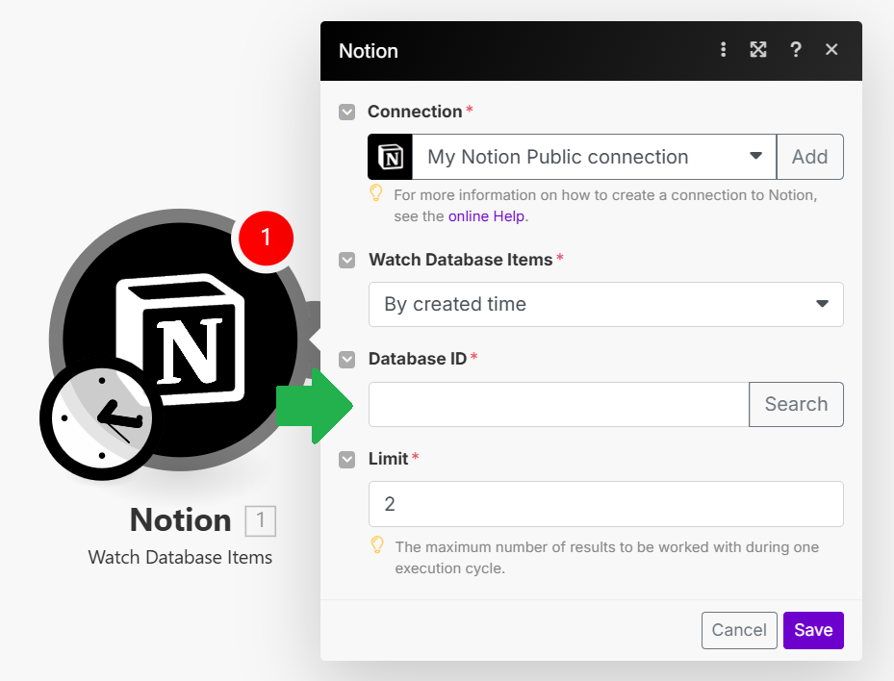The height and width of the screenshot is (681, 894).
Task: Toggle the Database ID map checkbox
Action: point(346,360)
